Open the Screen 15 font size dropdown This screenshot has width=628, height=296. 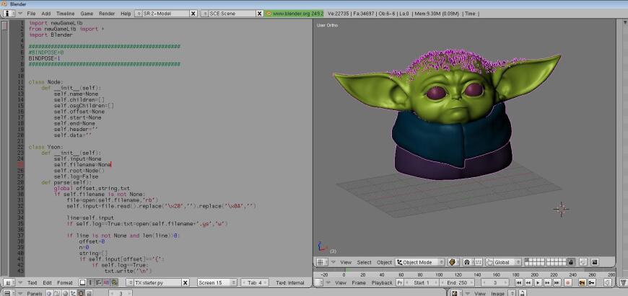217,283
